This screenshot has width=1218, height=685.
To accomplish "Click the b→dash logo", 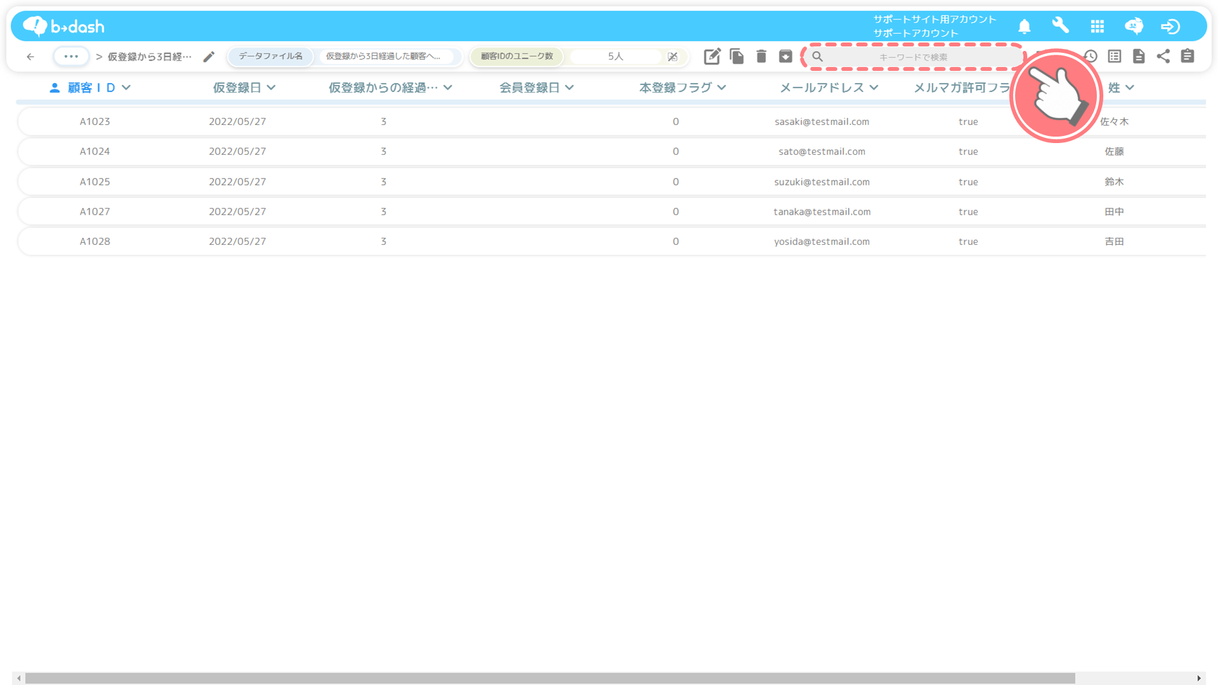I will tap(63, 26).
